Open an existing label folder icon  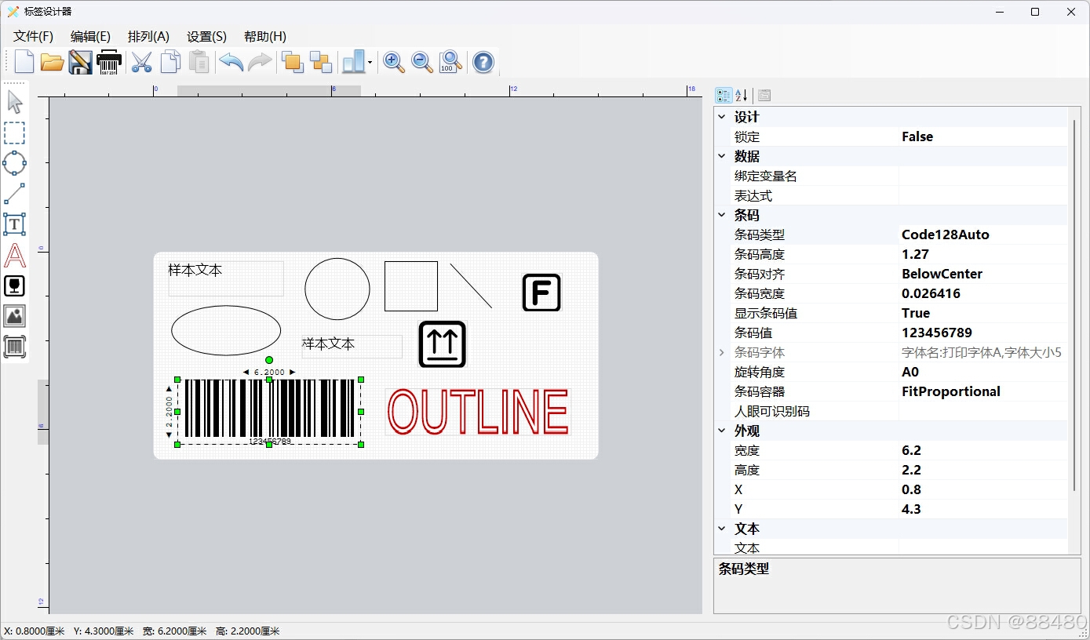(x=52, y=62)
